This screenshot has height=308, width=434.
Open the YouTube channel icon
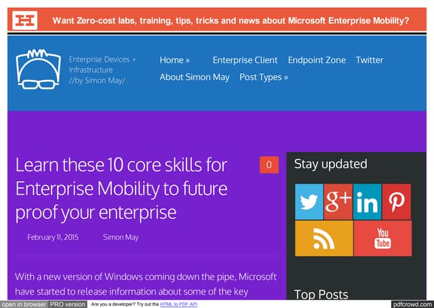click(382, 238)
